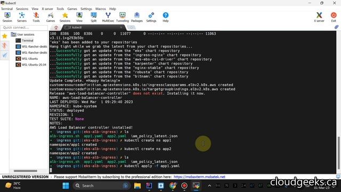Go to the home tab icon
Viewport: 341px width, 192px height.
click(56, 27)
